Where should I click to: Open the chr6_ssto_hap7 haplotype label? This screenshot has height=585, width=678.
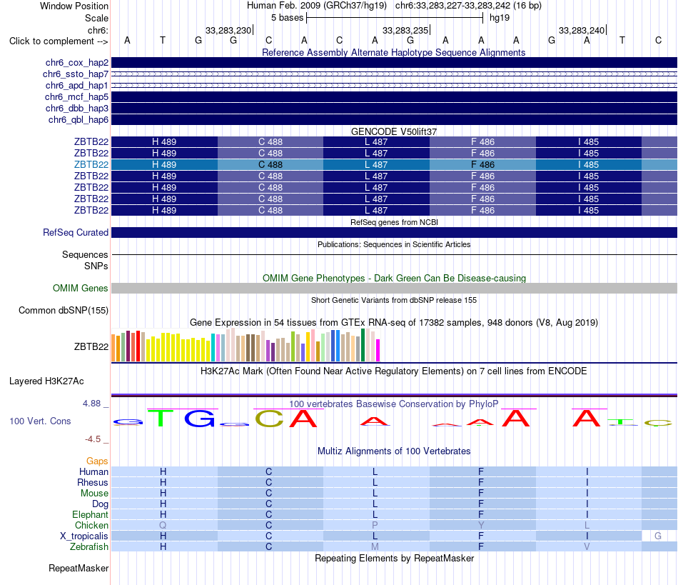(76, 74)
